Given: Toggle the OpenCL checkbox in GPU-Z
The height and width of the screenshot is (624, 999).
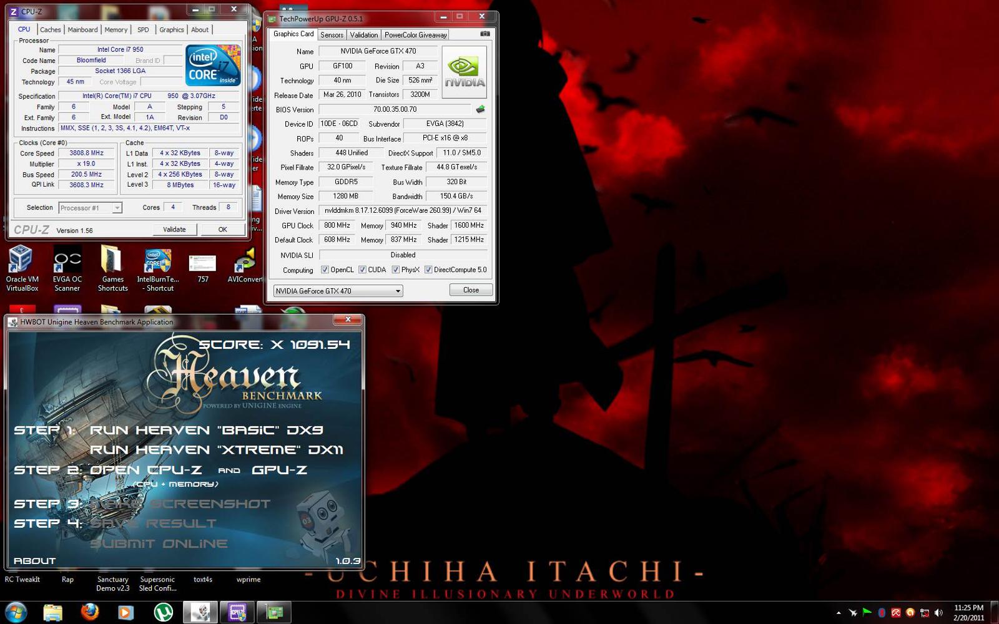Looking at the screenshot, I should coord(325,270).
